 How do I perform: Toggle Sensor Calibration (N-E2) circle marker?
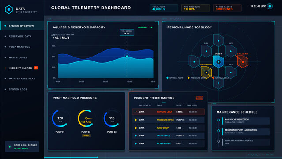coord(218,141)
